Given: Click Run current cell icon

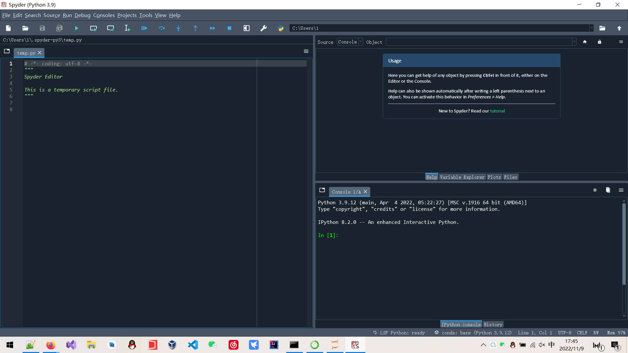Looking at the screenshot, I should (x=94, y=28).
